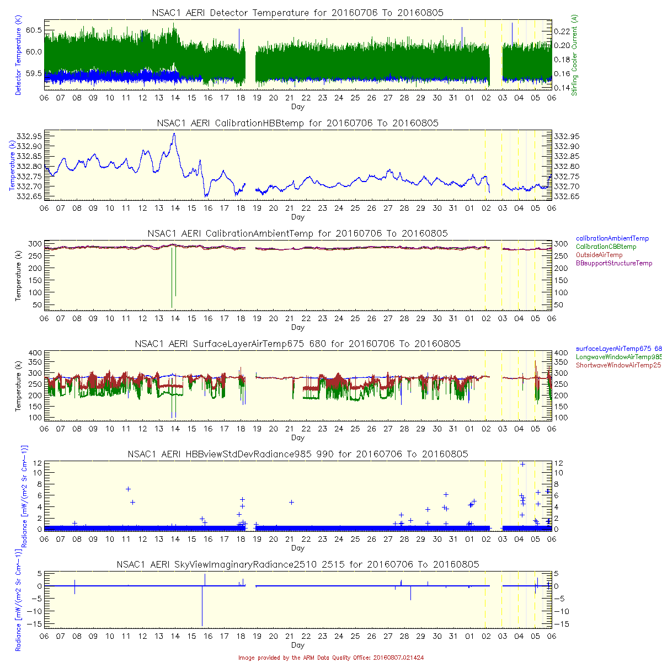The width and height of the screenshot is (662, 662).
Task: Click the Detector Temperature (K) axis label
Action: point(18,55)
